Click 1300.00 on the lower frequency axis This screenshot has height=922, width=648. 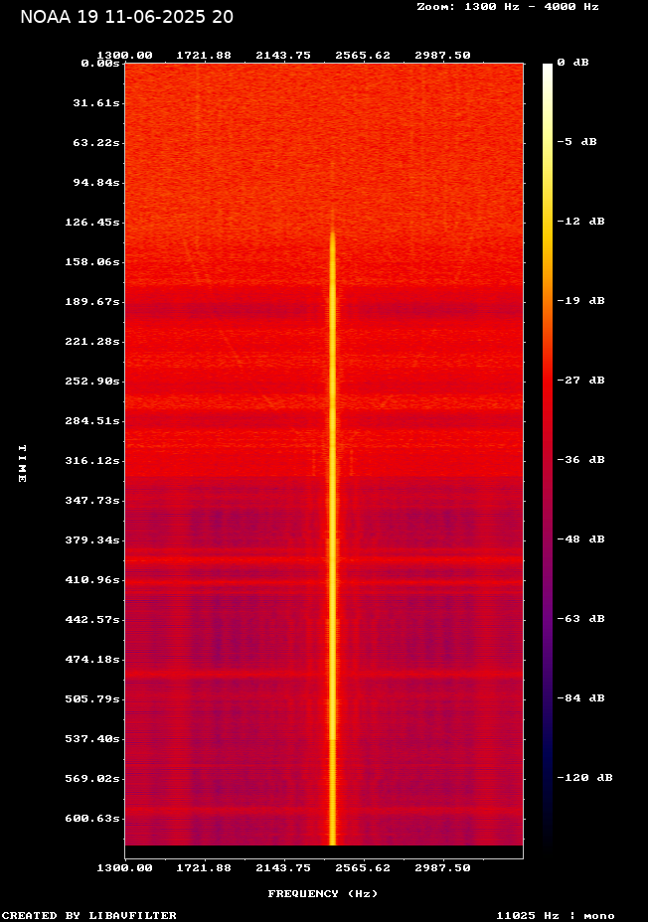click(x=124, y=868)
